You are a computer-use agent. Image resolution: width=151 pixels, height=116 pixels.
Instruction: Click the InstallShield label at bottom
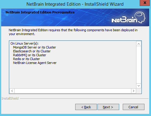(10, 98)
